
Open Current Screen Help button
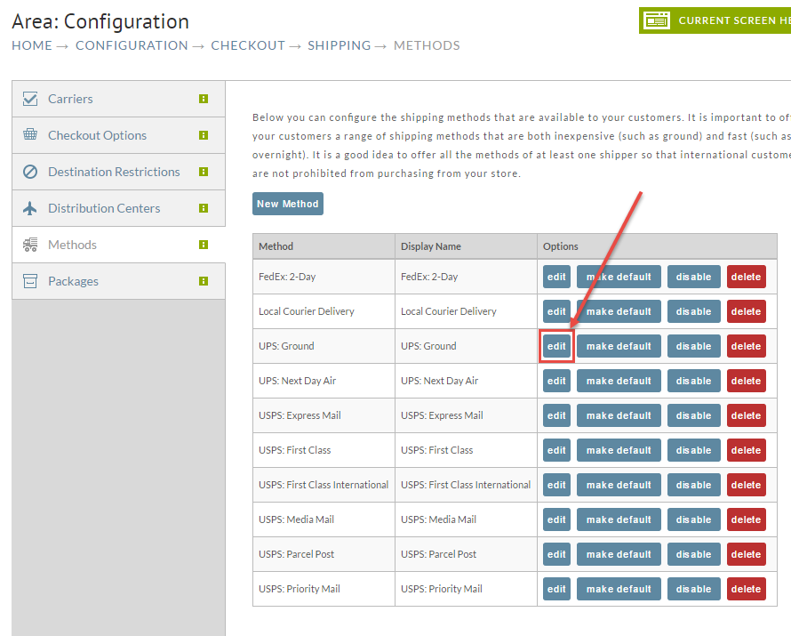[715, 20]
